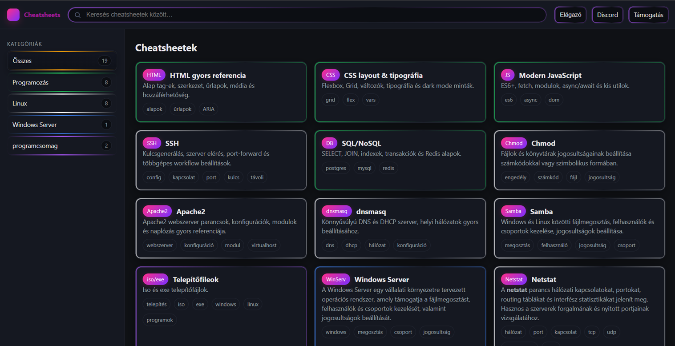Choose the Windows Server sidebar category
This screenshot has width=675, height=346.
(62, 125)
